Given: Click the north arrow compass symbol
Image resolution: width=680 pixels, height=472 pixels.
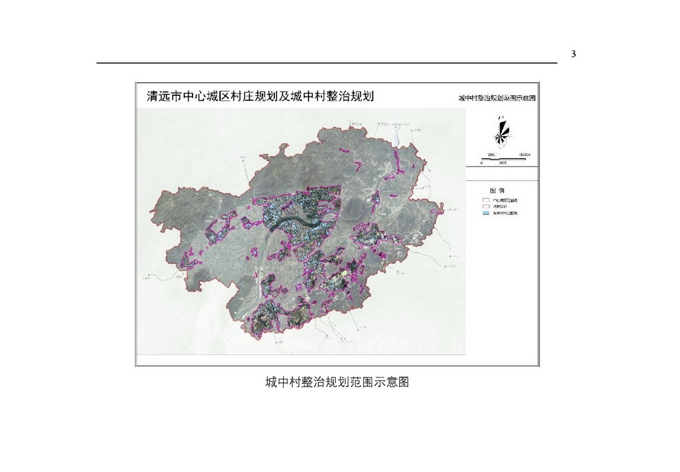Looking at the screenshot, I should click(502, 133).
